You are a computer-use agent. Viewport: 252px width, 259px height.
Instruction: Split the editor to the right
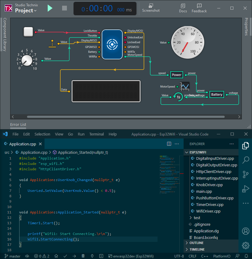[169, 144]
